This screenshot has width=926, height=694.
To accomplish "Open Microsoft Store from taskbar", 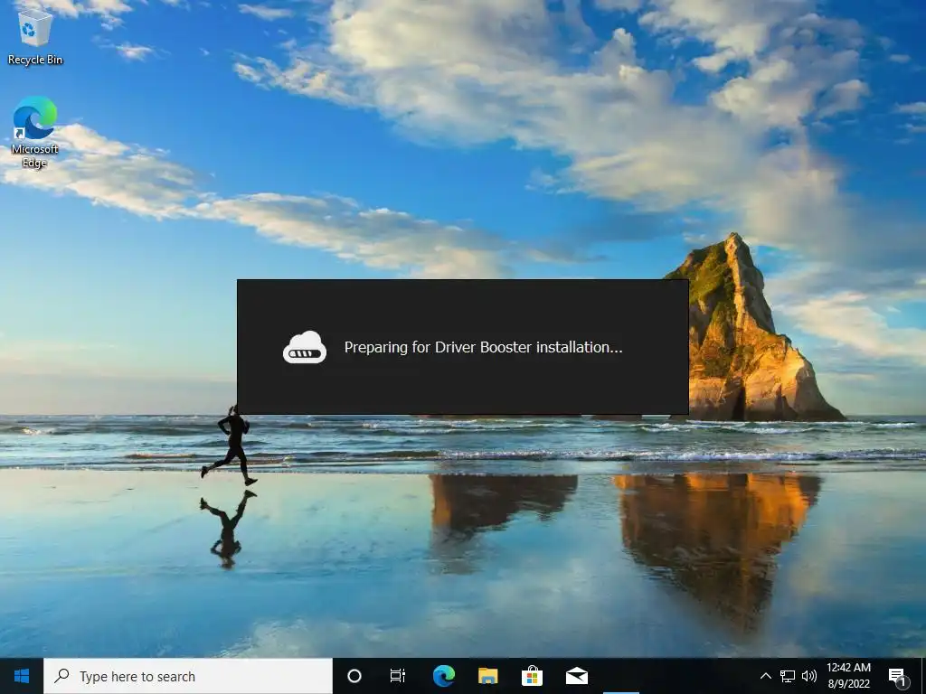I will tap(532, 676).
